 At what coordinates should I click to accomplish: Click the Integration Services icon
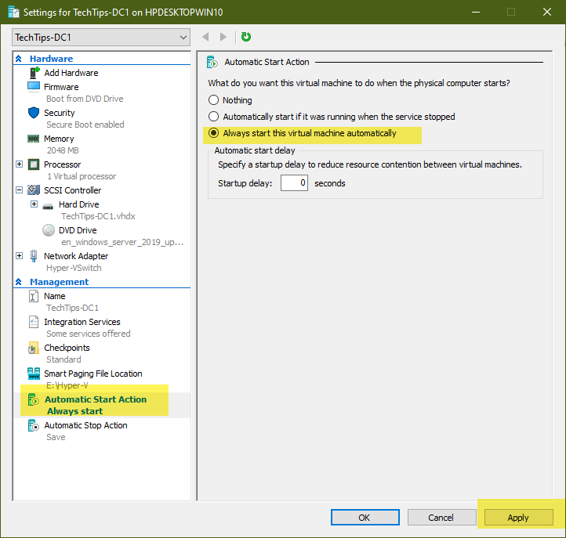[x=34, y=322]
